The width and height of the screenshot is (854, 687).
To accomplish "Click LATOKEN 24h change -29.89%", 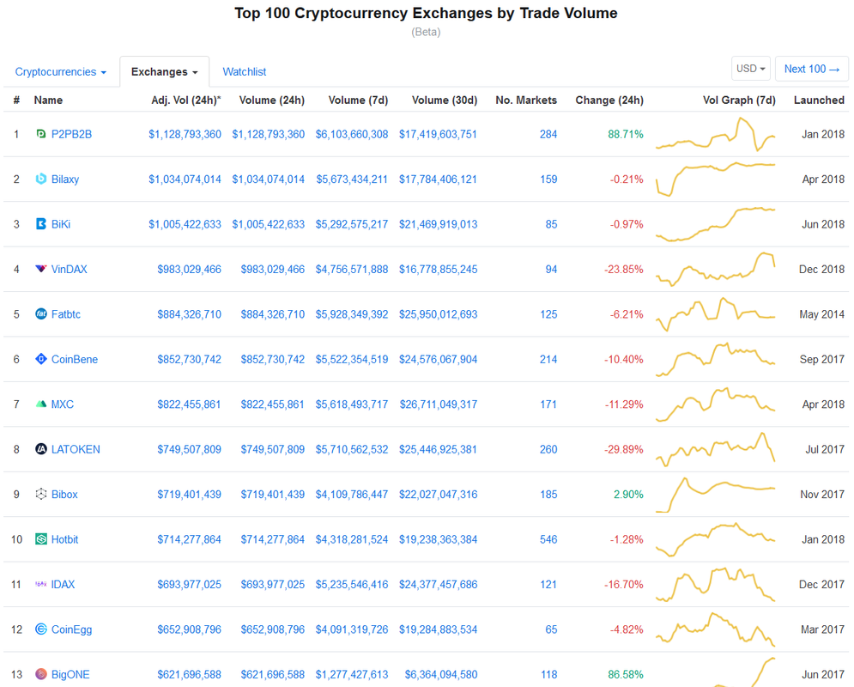I will tap(624, 449).
